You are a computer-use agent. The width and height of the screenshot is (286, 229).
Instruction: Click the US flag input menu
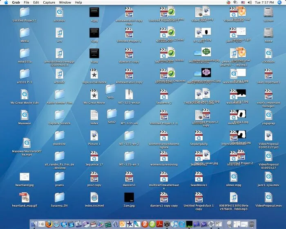243,2
